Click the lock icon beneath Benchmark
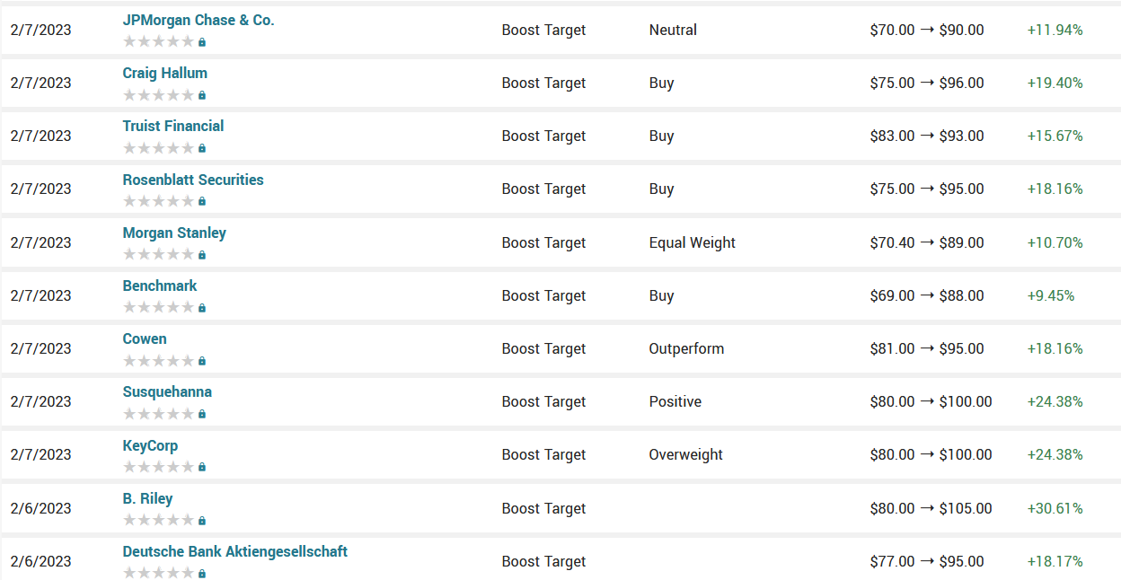The height and width of the screenshot is (580, 1121). pos(202,308)
